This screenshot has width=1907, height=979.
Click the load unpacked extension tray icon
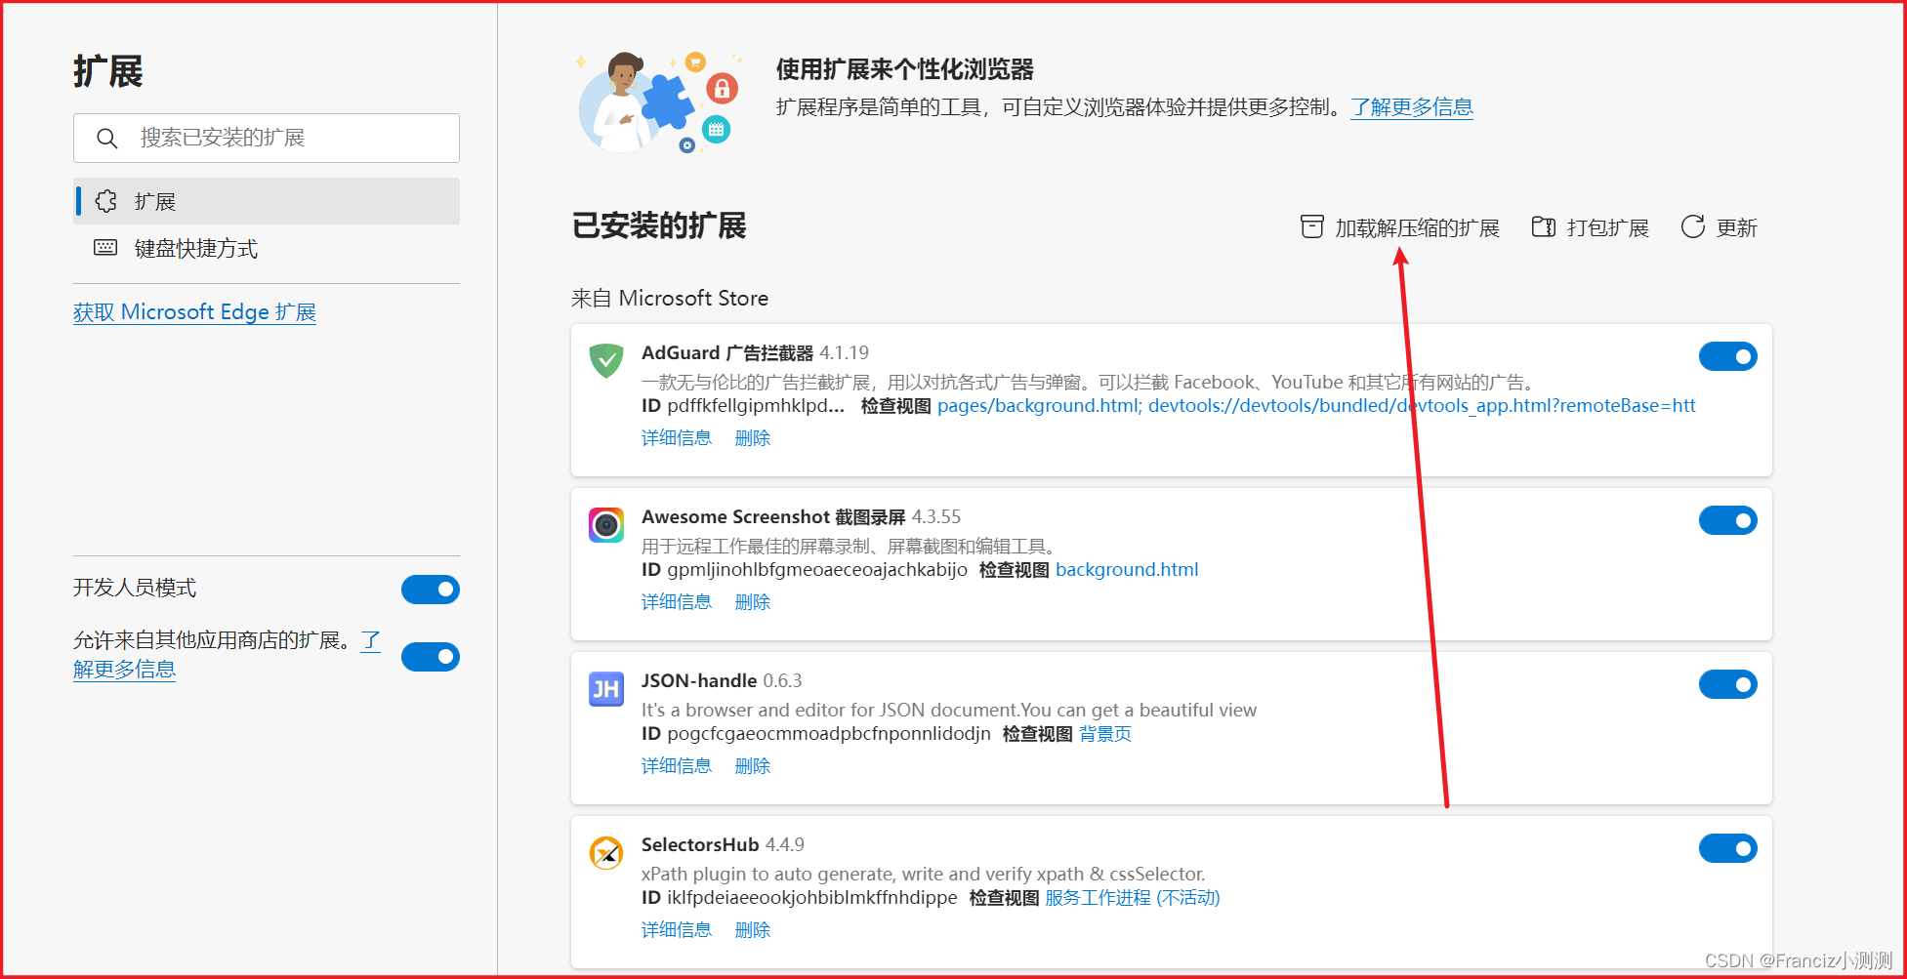pyautogui.click(x=1311, y=226)
